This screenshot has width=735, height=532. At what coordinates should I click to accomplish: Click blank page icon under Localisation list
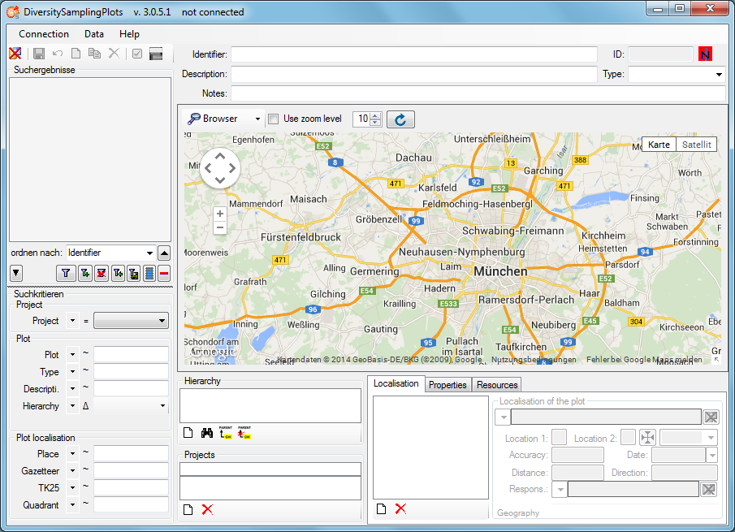click(x=381, y=509)
